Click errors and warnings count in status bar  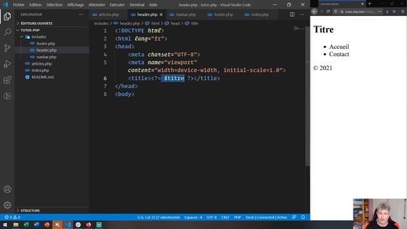(x=12, y=218)
